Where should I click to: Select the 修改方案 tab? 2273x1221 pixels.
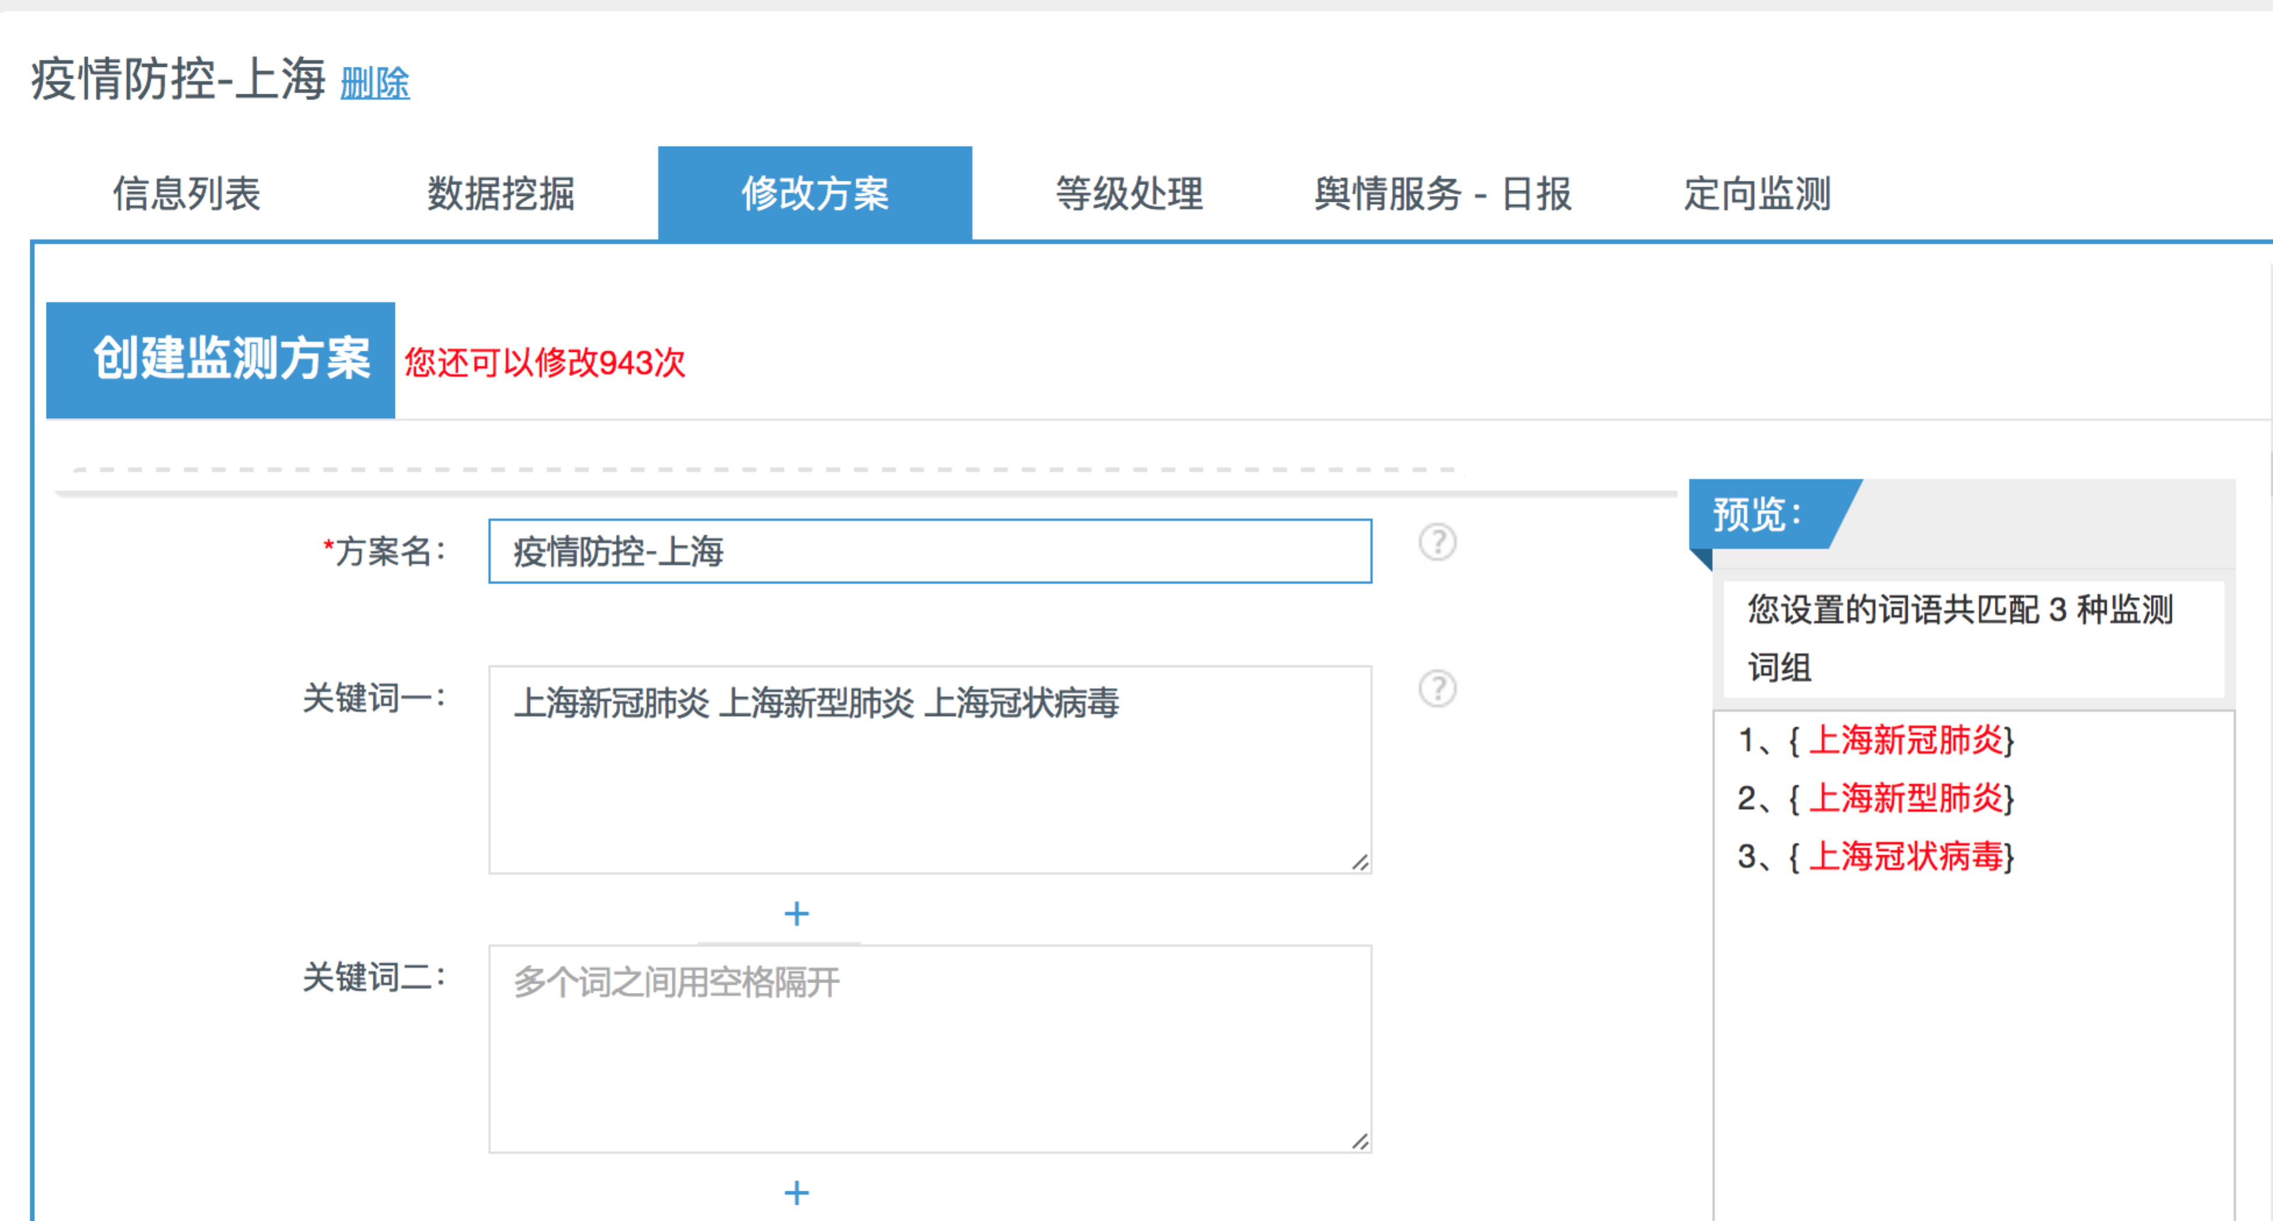pyautogui.click(x=814, y=193)
